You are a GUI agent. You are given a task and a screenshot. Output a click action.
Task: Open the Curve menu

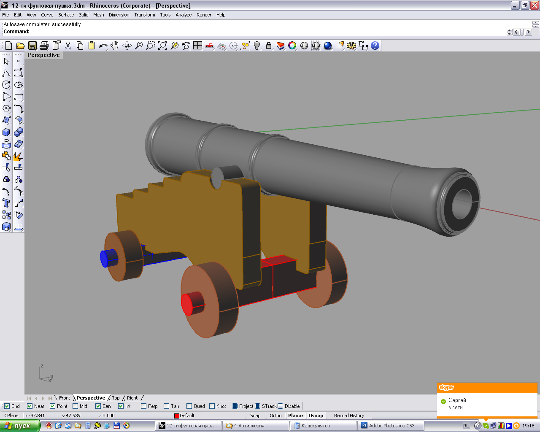tap(47, 15)
